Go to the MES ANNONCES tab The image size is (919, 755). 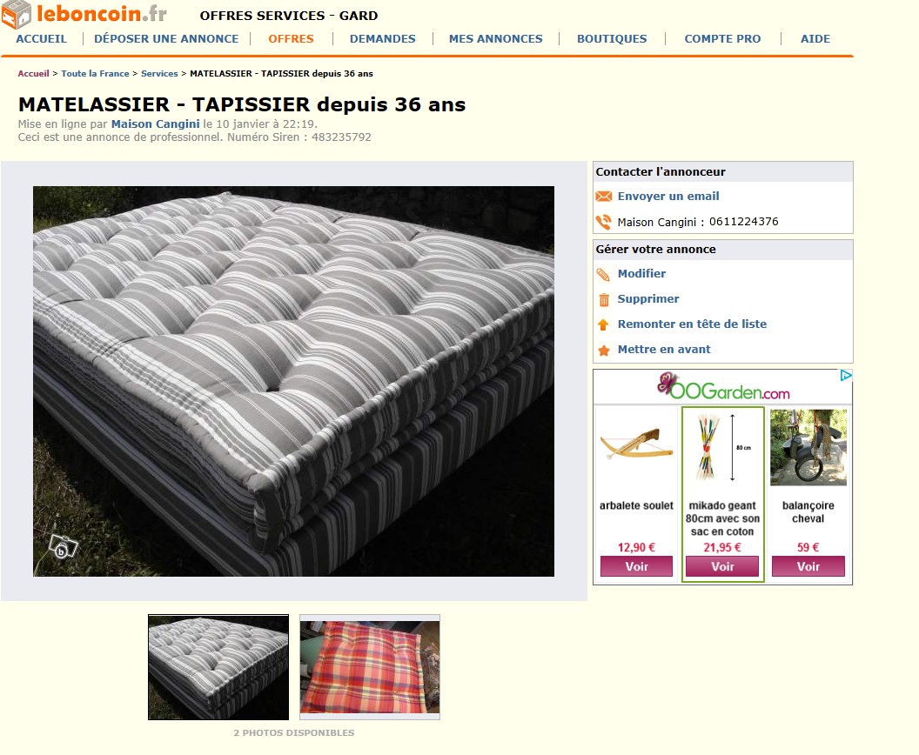point(496,38)
